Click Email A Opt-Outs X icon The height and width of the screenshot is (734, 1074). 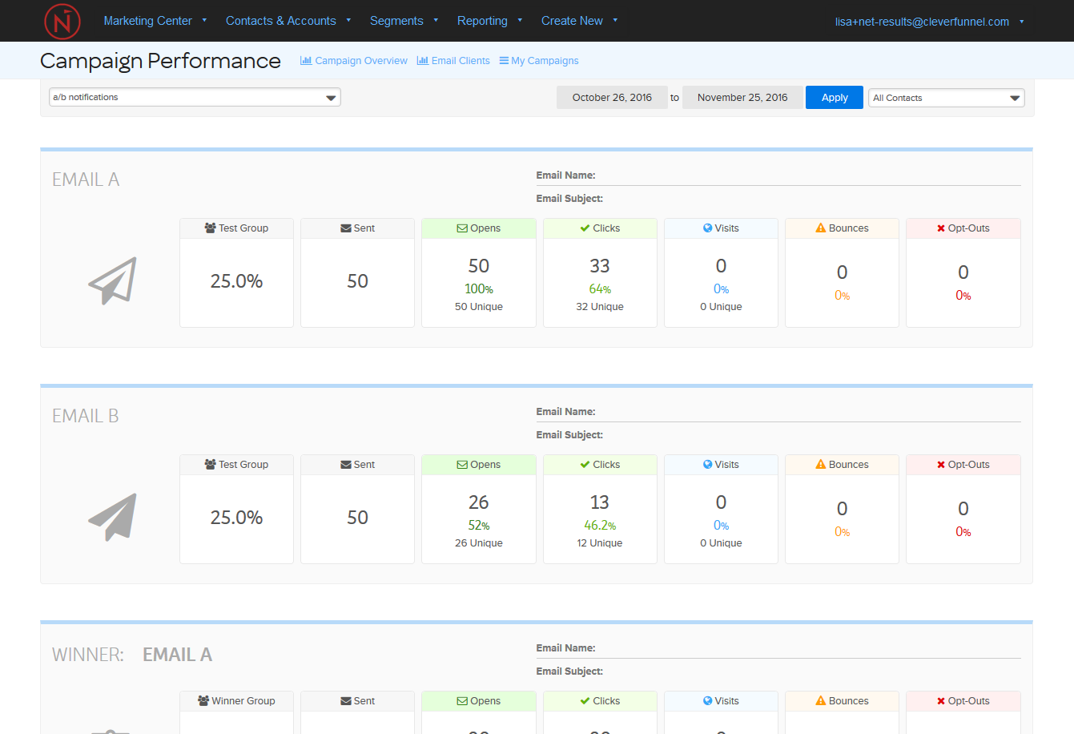pos(941,228)
